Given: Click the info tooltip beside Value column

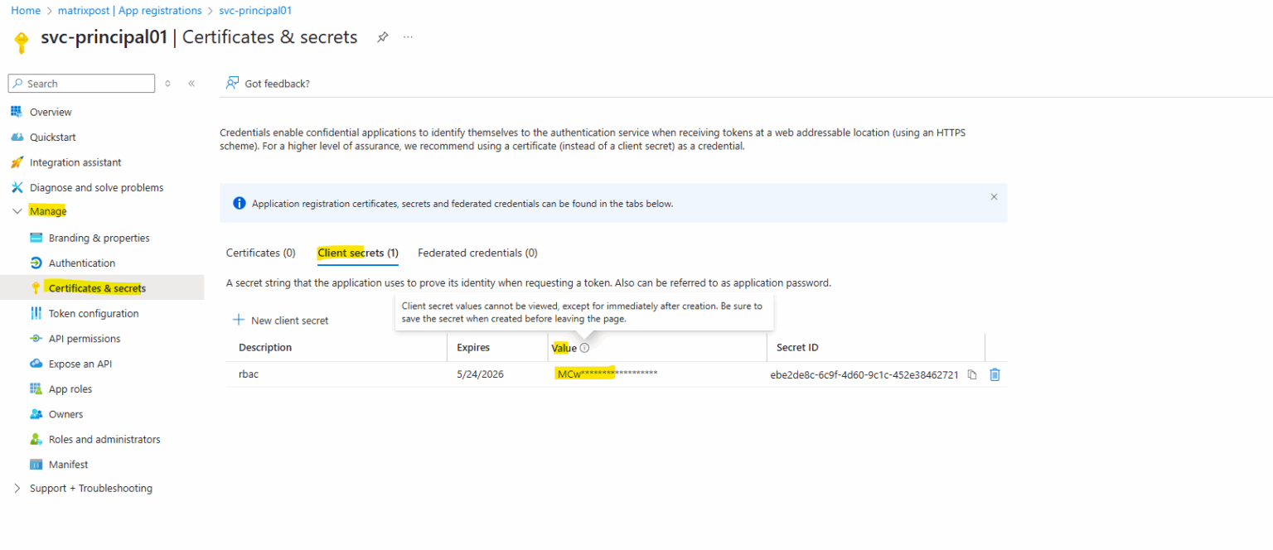Looking at the screenshot, I should click(x=585, y=347).
